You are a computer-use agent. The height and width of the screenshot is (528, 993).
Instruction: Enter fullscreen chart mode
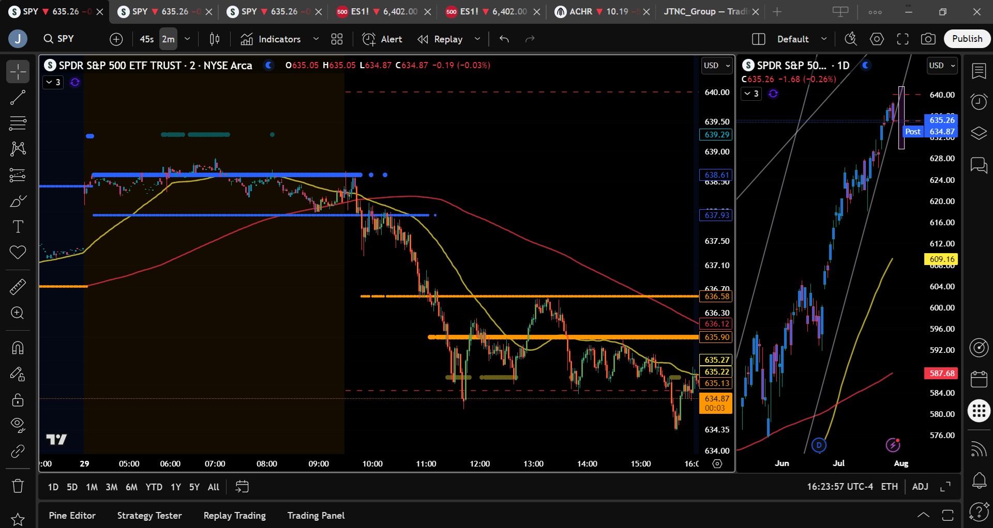(902, 39)
